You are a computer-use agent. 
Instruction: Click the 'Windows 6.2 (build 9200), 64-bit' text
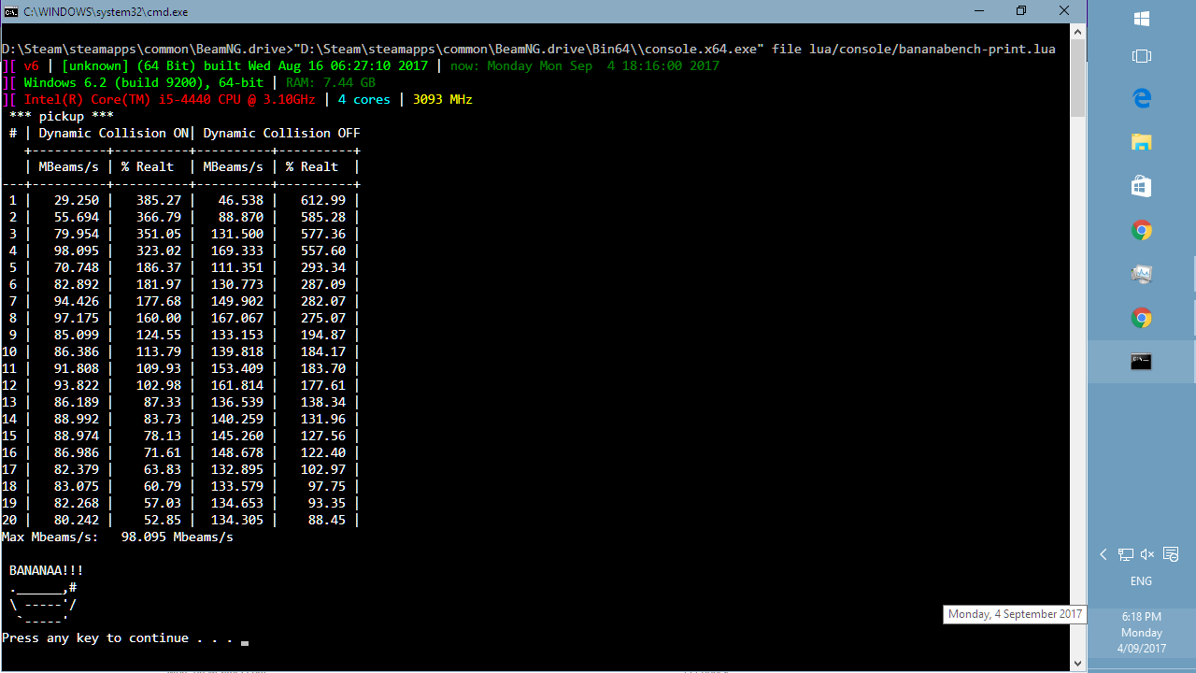click(144, 82)
